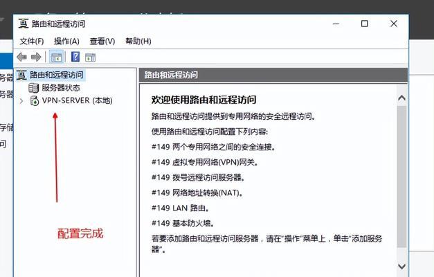Open the 查看(V) menu

pyautogui.click(x=102, y=42)
